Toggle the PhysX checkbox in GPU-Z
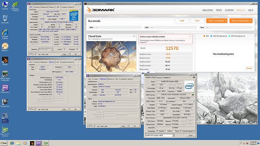The image size is (260, 146). pyautogui.click(x=173, y=131)
